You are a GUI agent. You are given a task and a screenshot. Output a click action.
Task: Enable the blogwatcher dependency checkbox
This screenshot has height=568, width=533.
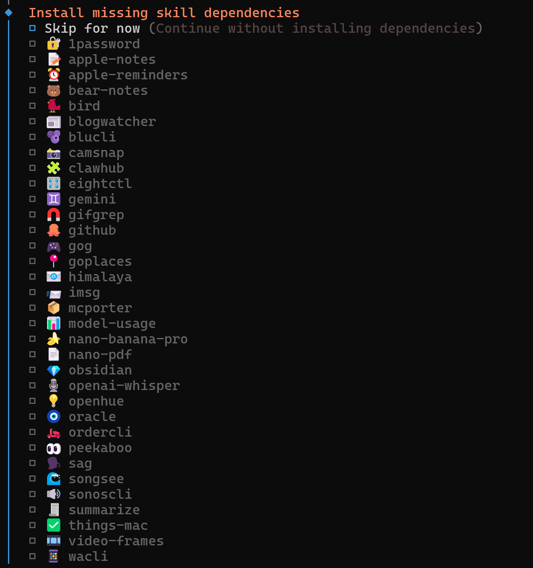coord(33,121)
